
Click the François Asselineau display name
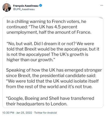click(26, 6)
